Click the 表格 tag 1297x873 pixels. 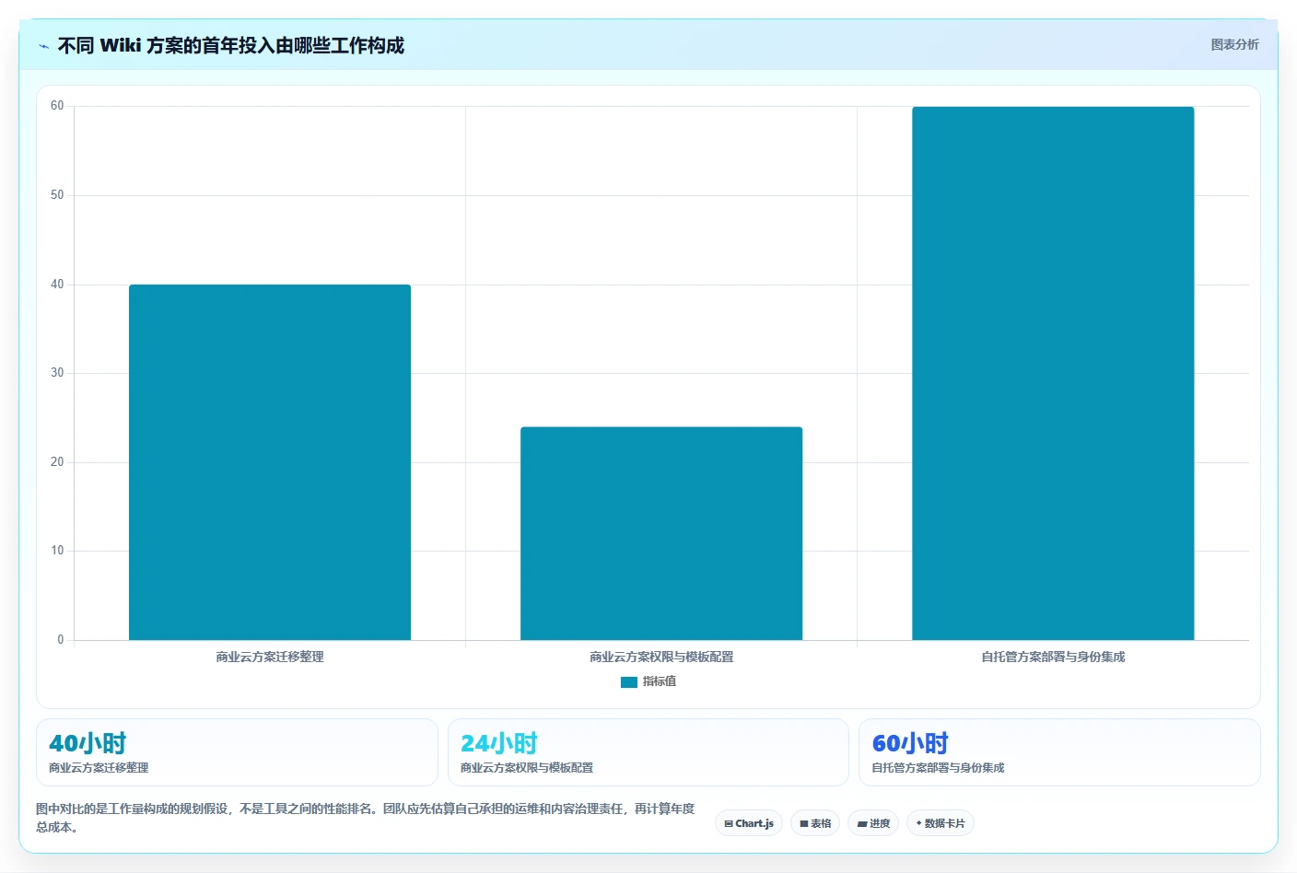pyautogui.click(x=815, y=823)
